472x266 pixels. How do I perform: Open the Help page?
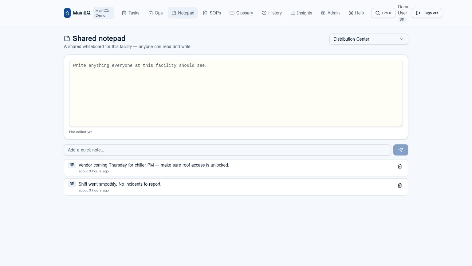click(356, 13)
